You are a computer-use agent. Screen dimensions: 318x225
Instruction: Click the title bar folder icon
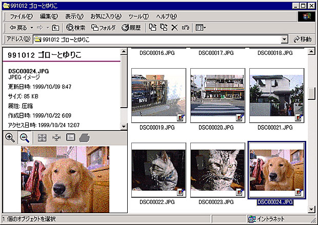pyautogui.click(x=7, y=6)
